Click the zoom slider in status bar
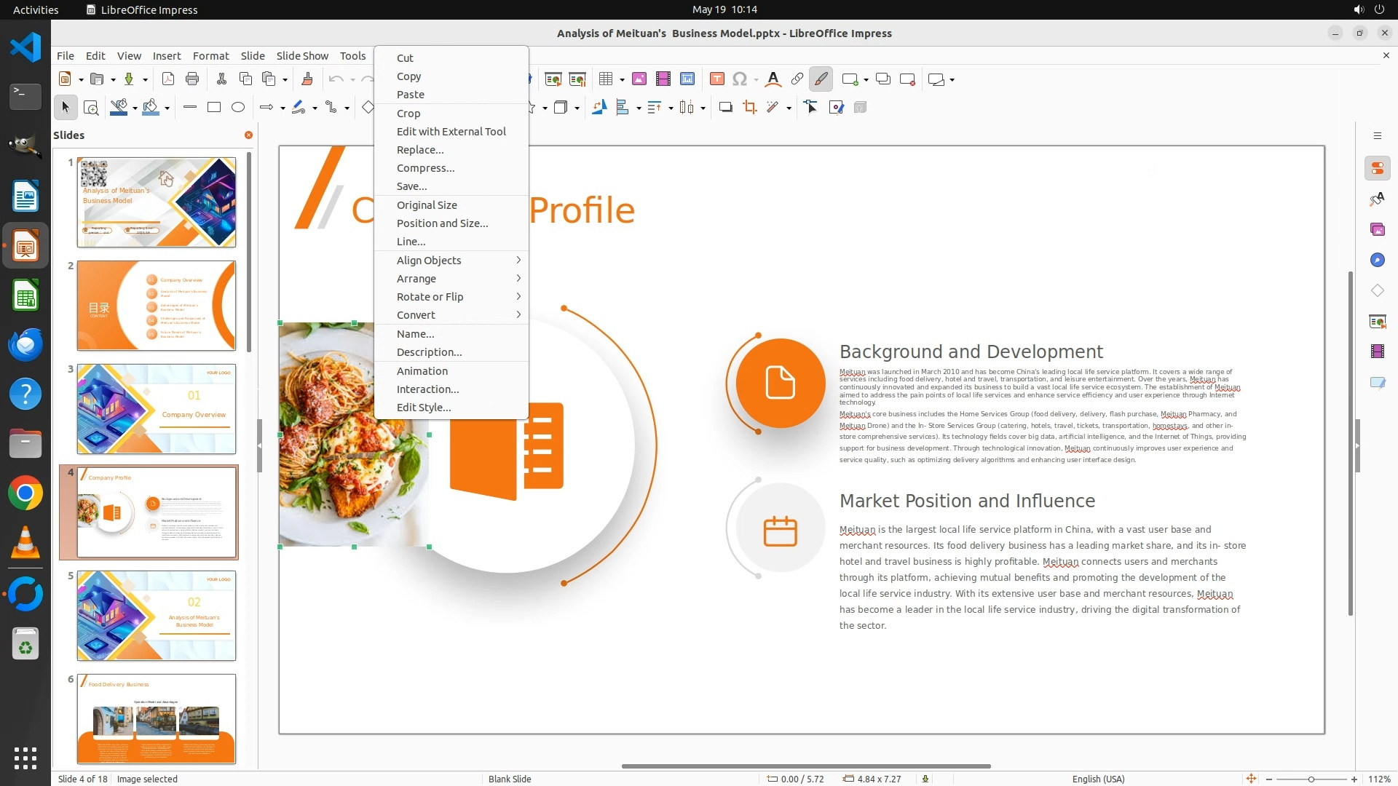 point(1311,779)
